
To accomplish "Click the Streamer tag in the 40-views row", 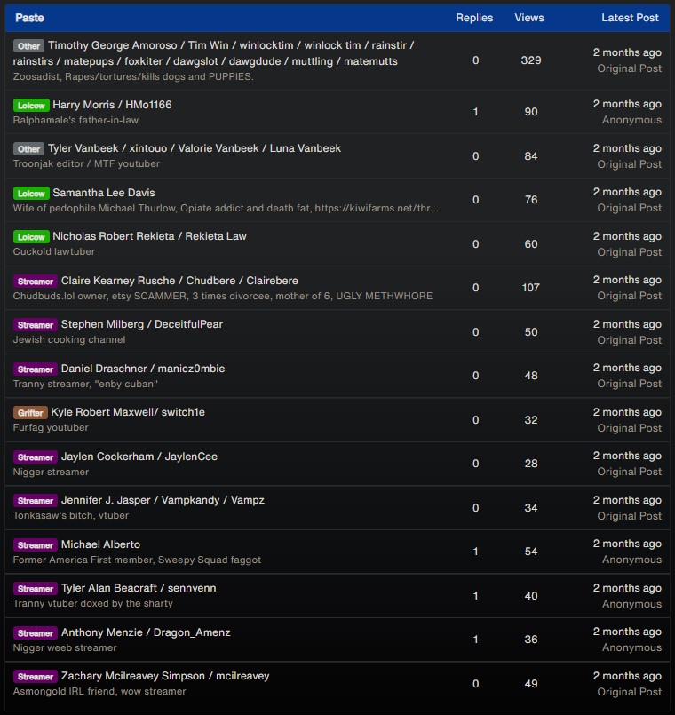I will [36, 589].
